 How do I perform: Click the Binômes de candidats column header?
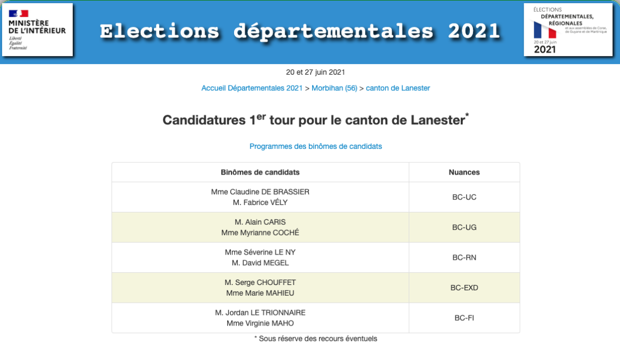(x=260, y=172)
